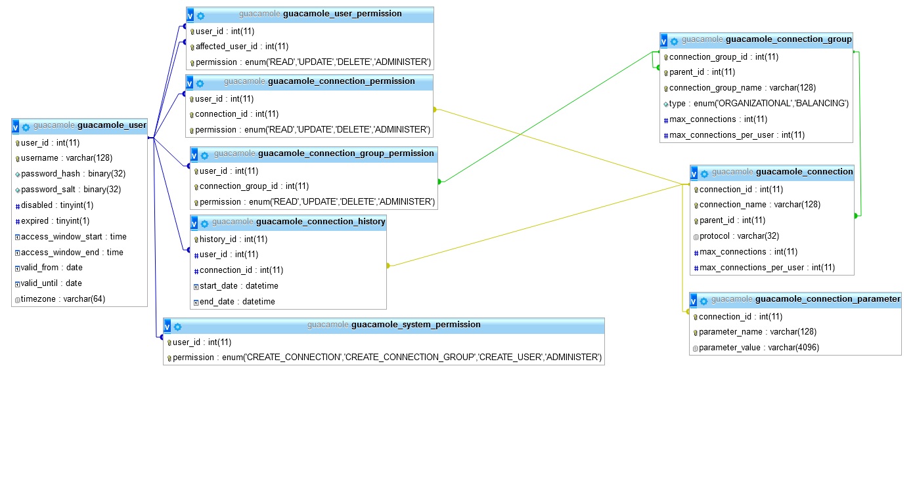This screenshot has height=492, width=915.
Task: Select history_id : int(11) column
Action: 288,239
